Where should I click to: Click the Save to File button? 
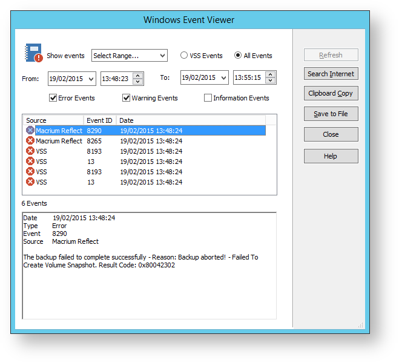tap(331, 114)
